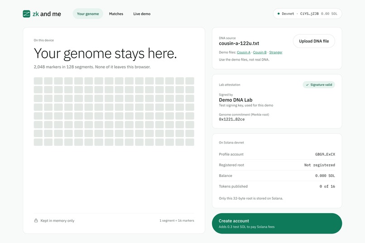
Task: Load the Stranger demo file
Action: pos(276,52)
